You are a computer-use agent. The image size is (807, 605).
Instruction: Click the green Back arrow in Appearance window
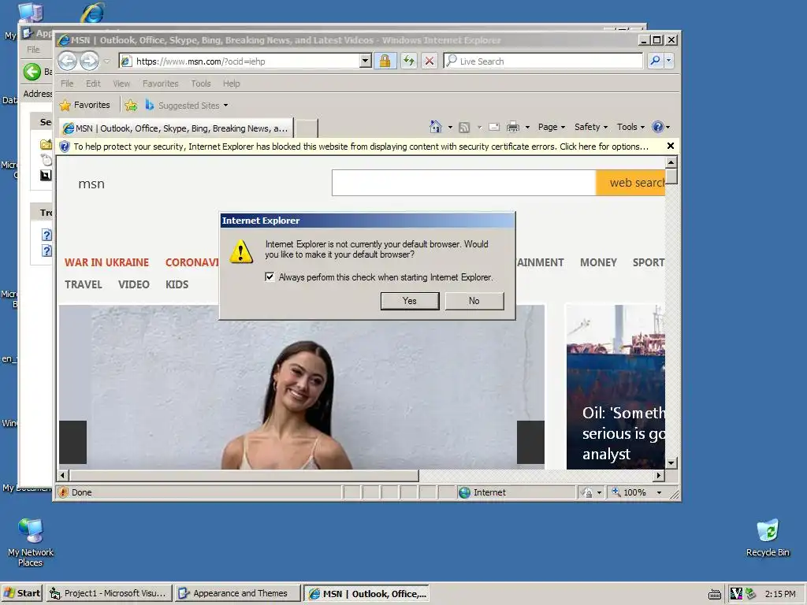[32, 72]
